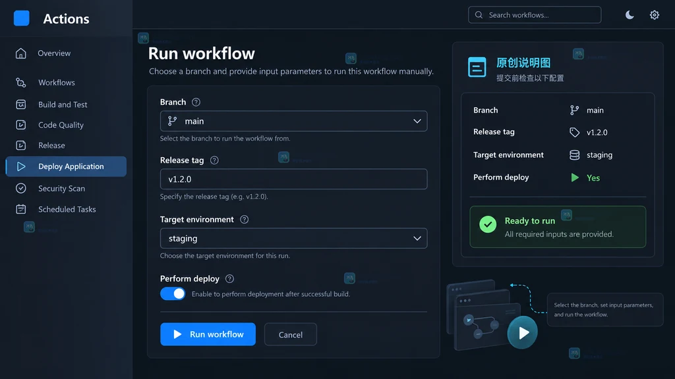675x379 pixels.
Task: Click the Run workflow heading
Action: pos(202,54)
